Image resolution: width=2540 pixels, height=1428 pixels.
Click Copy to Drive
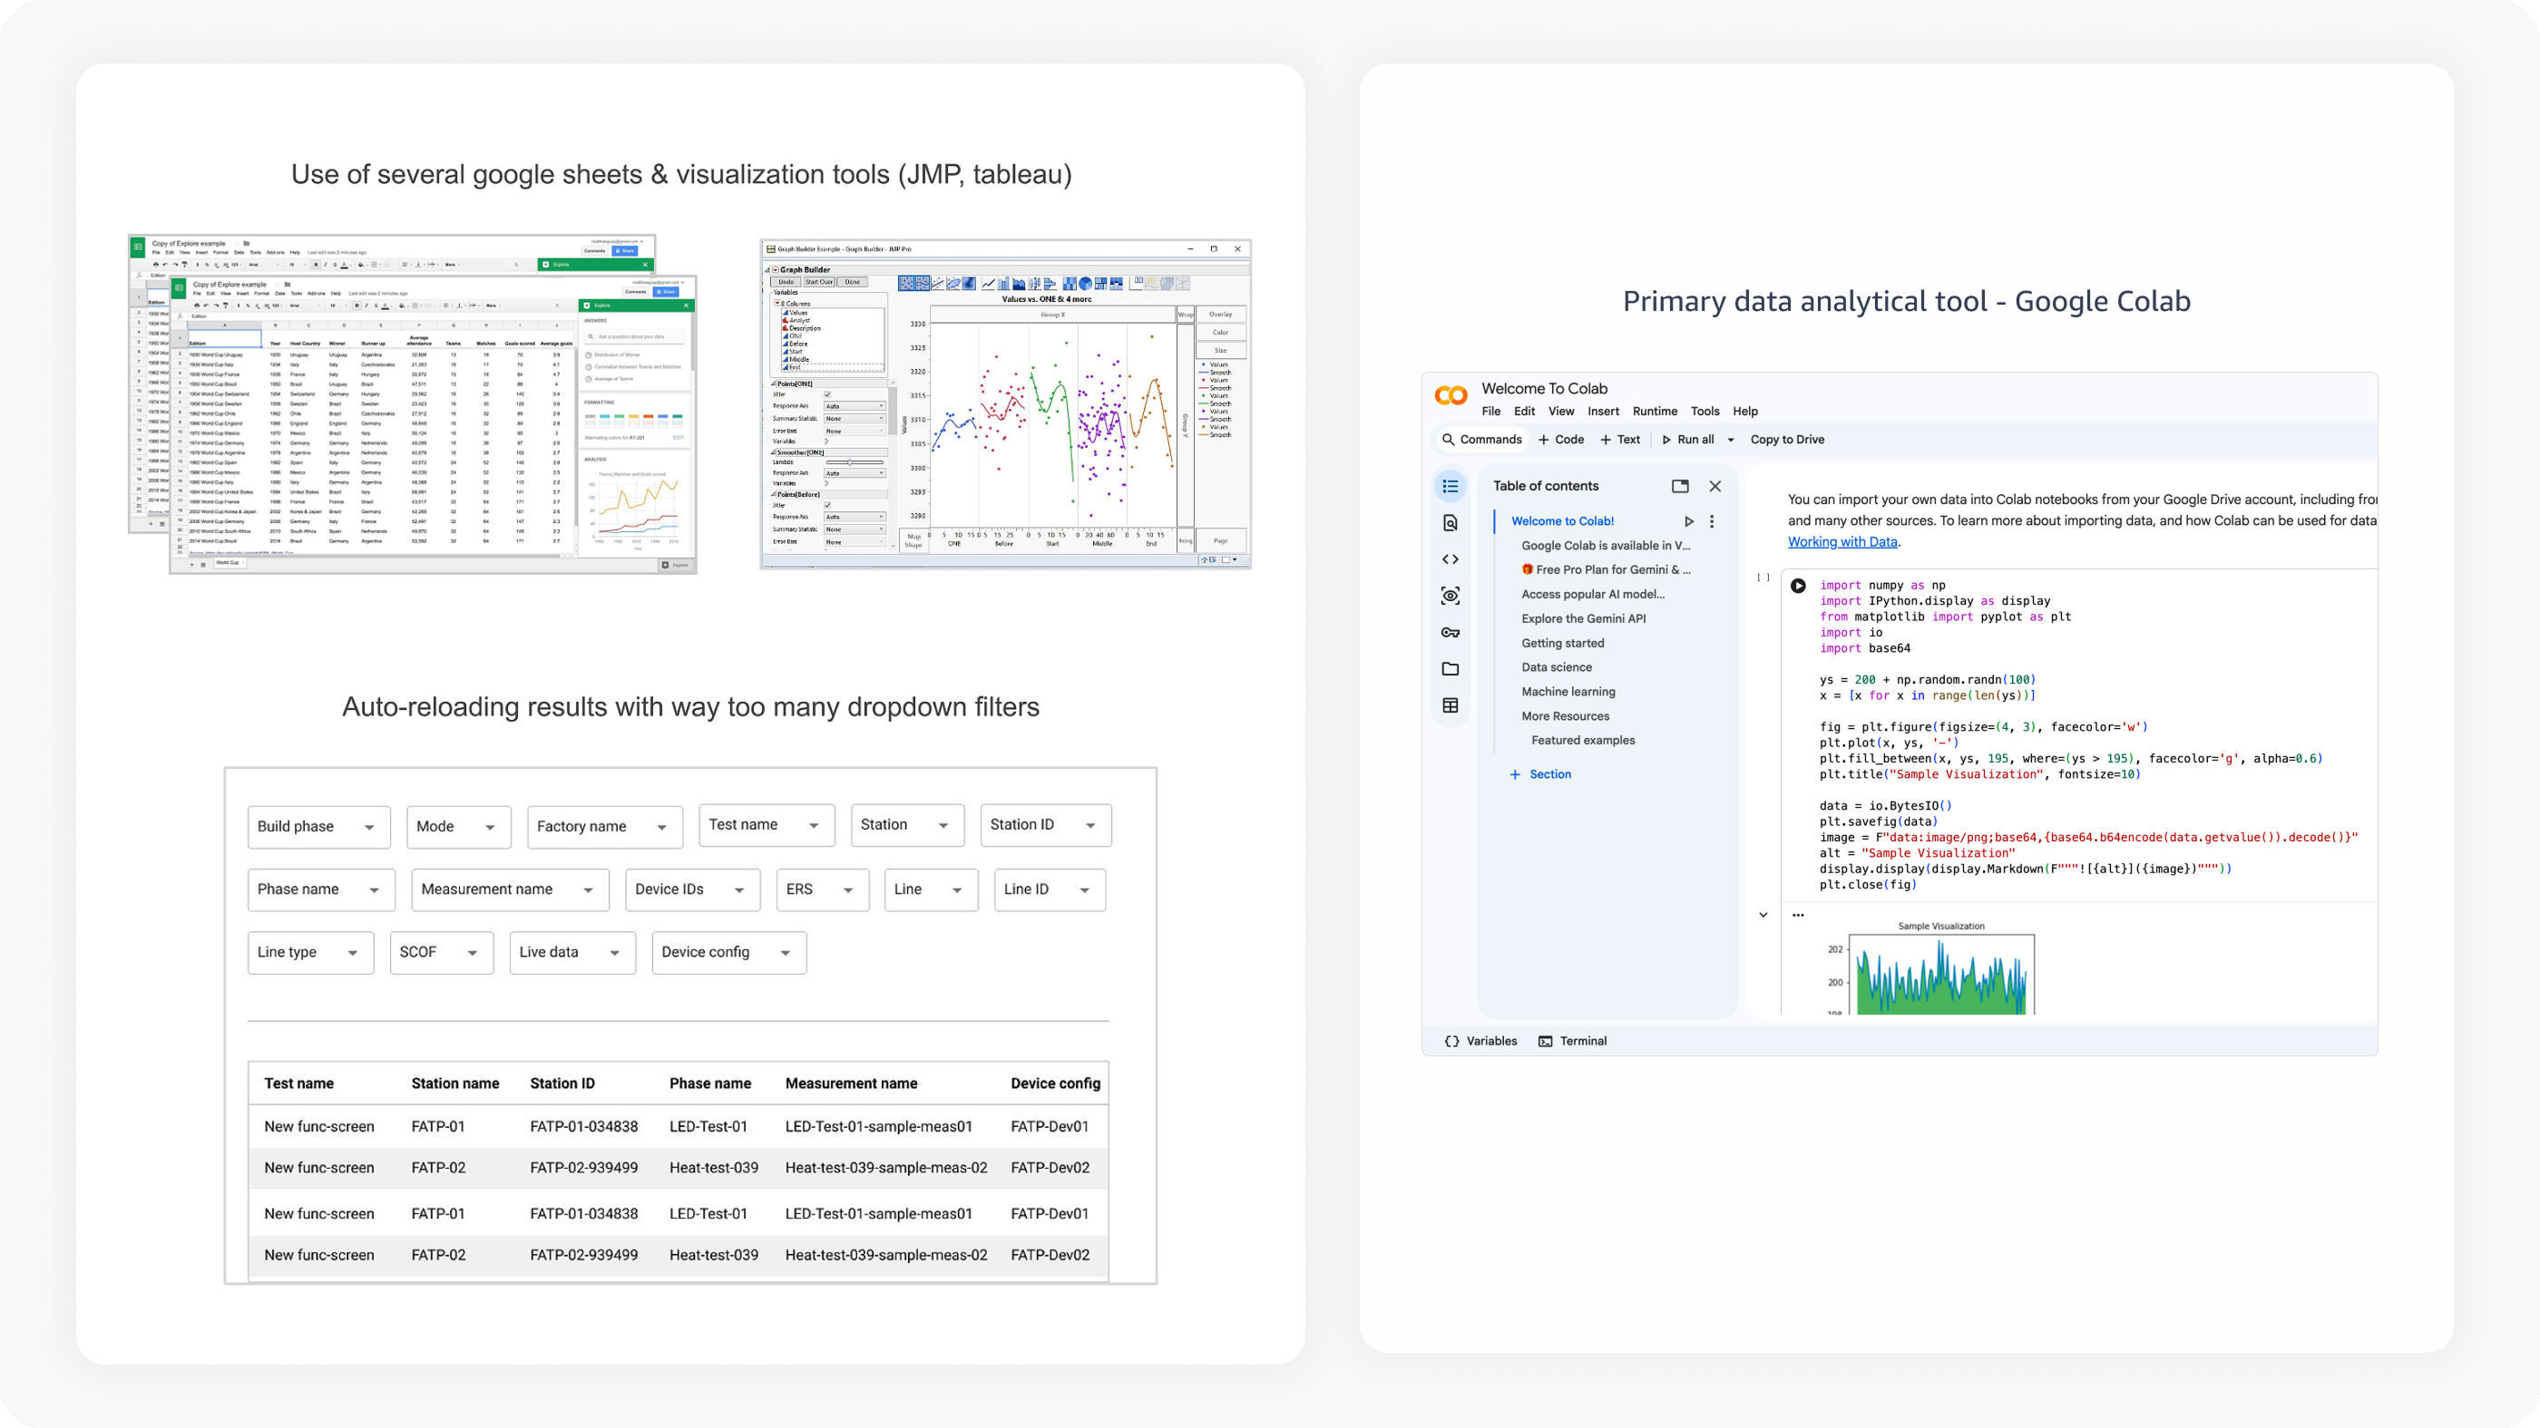1787,440
